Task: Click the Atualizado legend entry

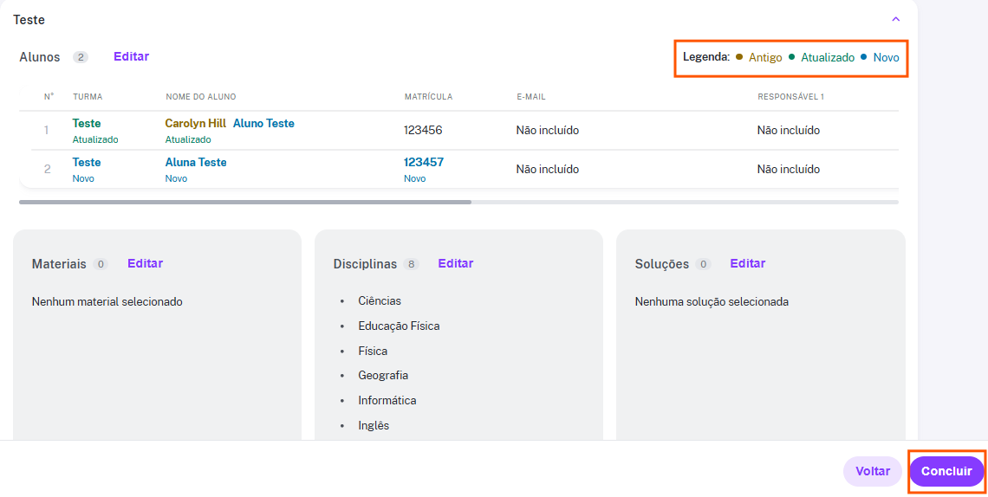Action: [x=822, y=57]
